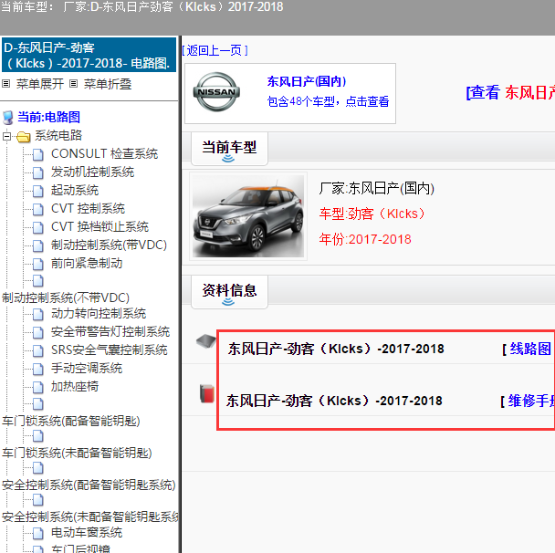Select CVT 换档锁止系统 entry
This screenshot has height=553, width=555.
click(99, 227)
